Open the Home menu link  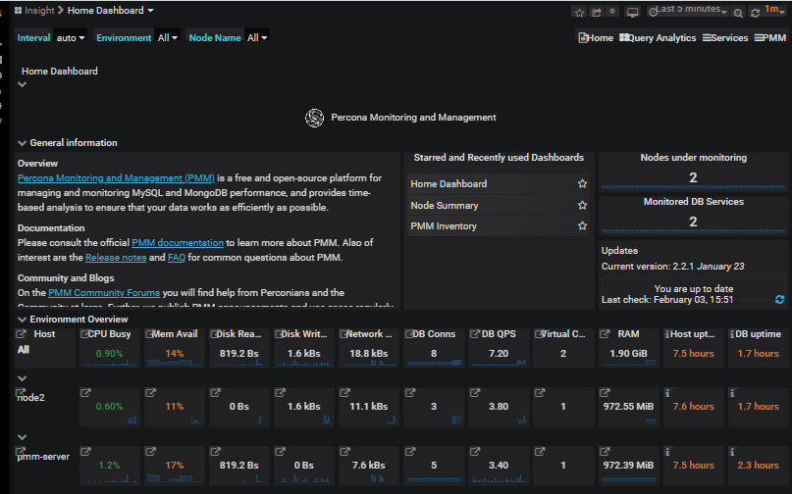(x=596, y=38)
